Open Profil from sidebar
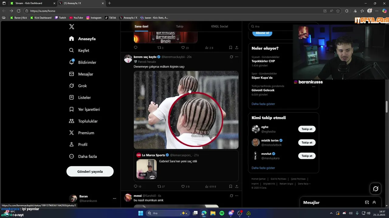 (x=78, y=145)
